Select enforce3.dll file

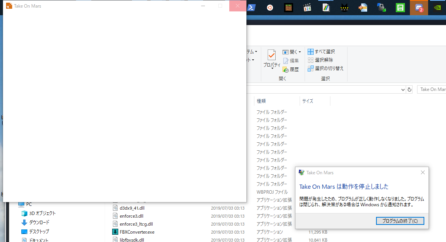(x=132, y=216)
